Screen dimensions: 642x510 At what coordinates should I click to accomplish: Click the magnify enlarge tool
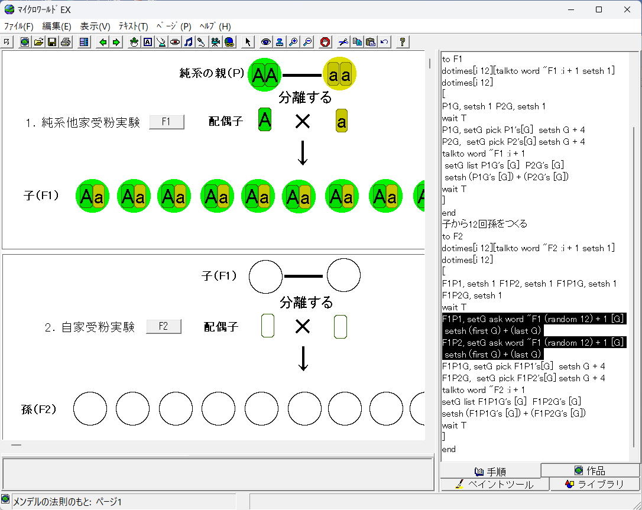(x=293, y=42)
